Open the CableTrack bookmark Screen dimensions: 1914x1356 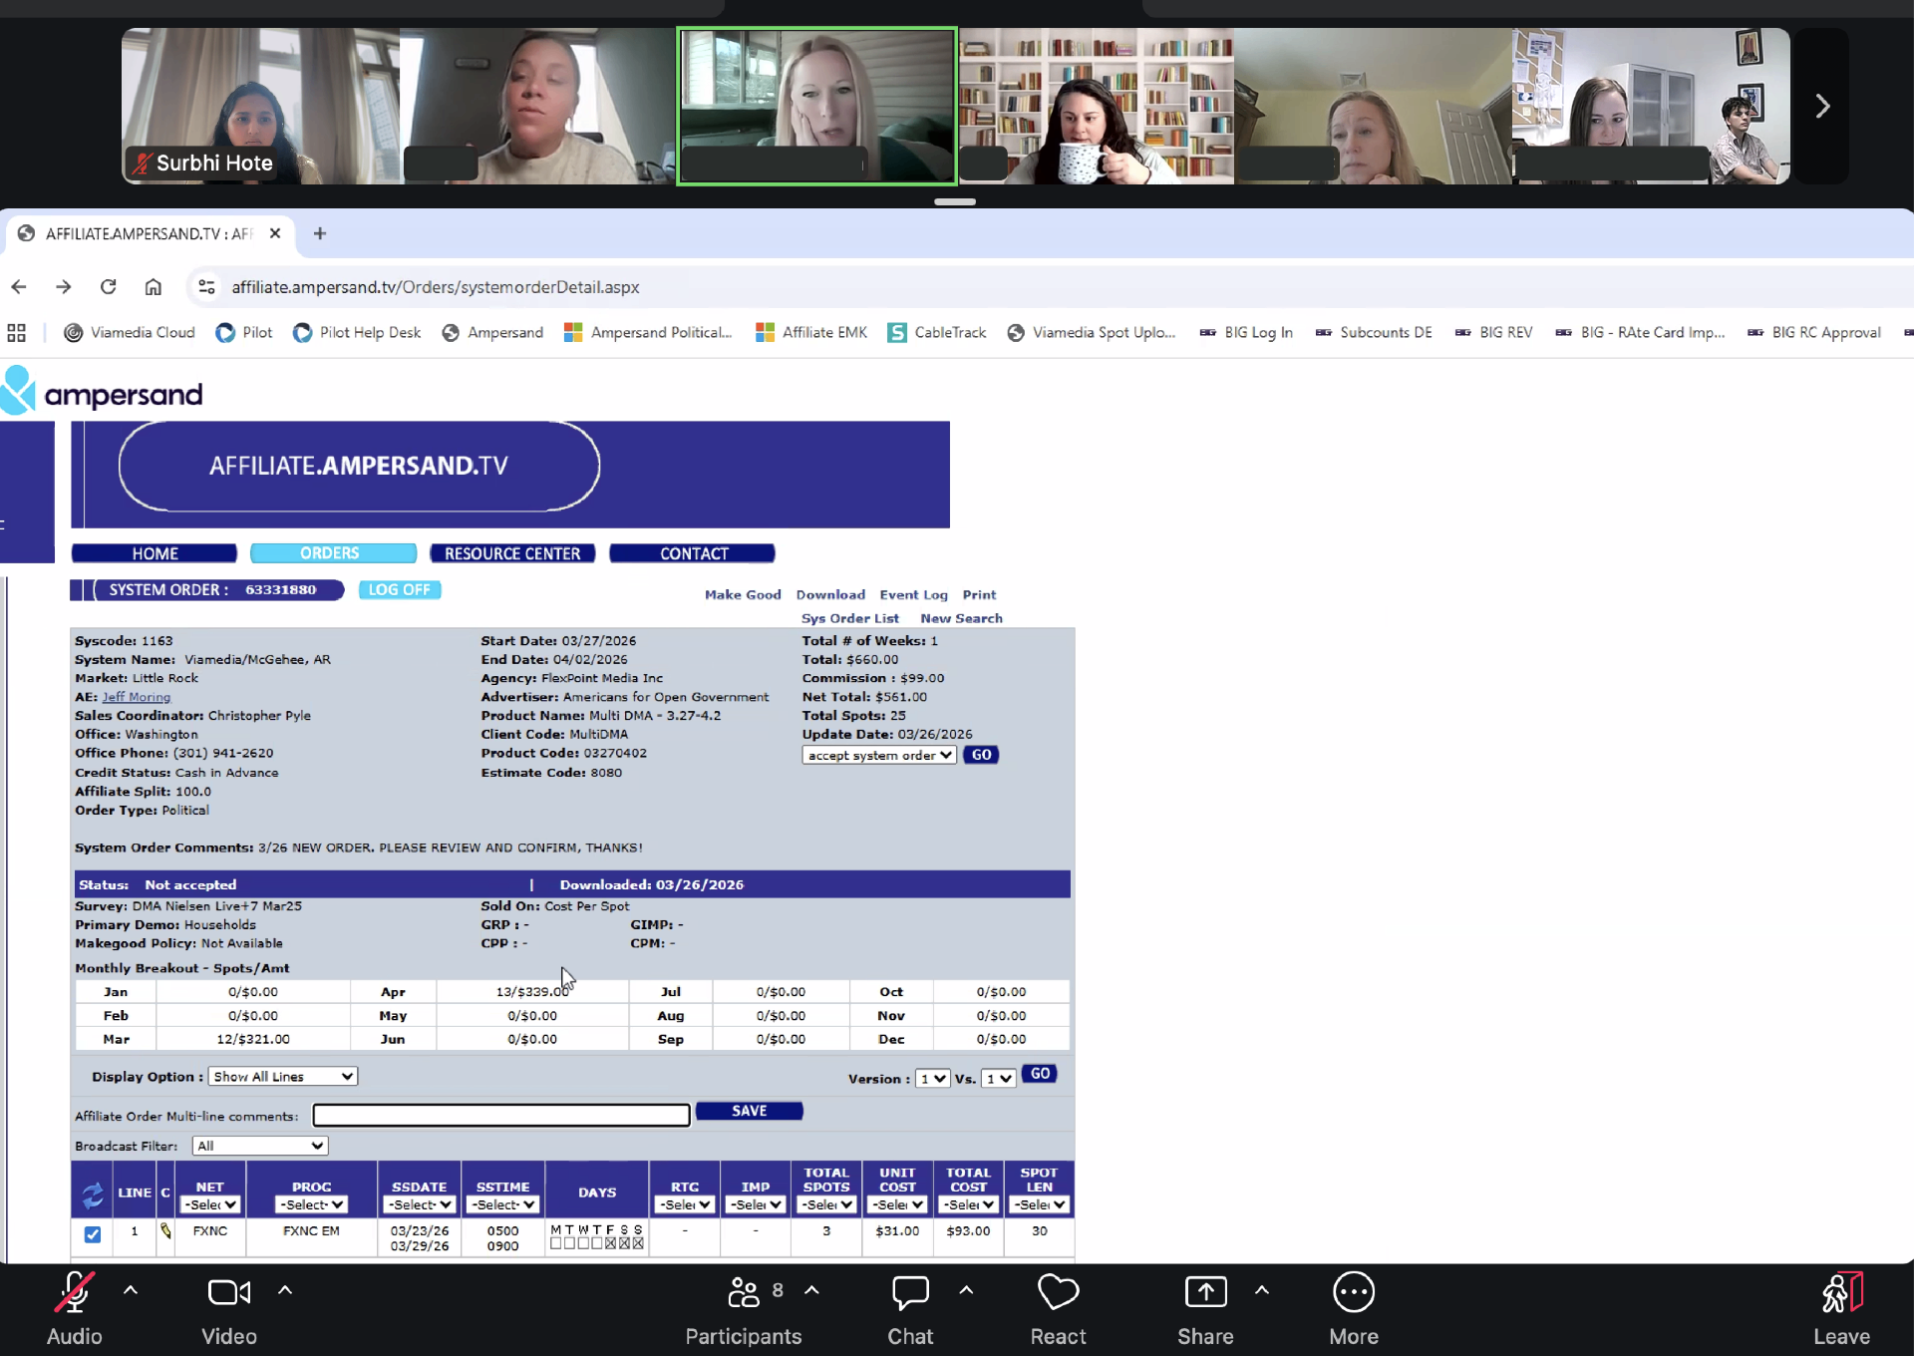click(937, 333)
